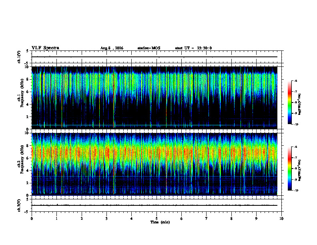This screenshot has width=317, height=245.
Task: Click time axis tick label "9"
Action: pos(256,219)
